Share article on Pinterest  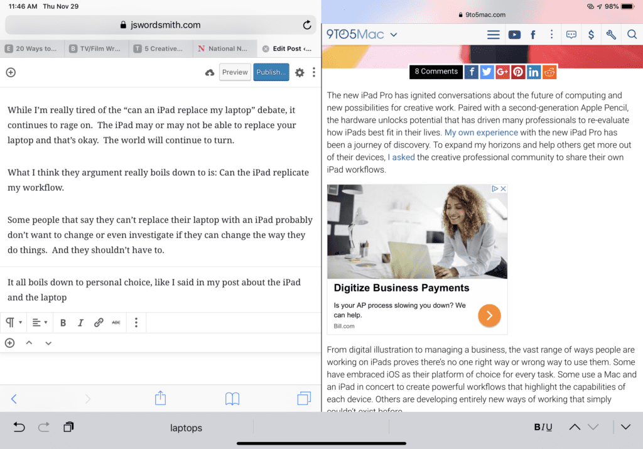coord(518,72)
